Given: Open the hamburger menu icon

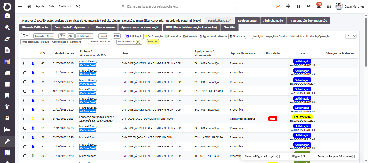Looking at the screenshot, I should pyautogui.click(x=20, y=6).
